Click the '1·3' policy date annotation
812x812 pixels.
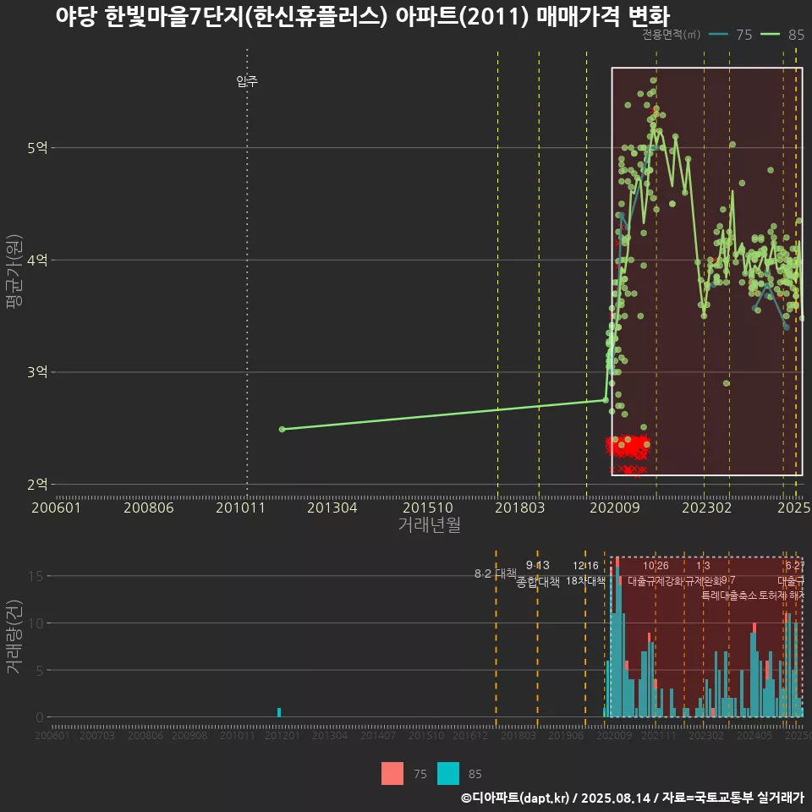[x=703, y=566]
